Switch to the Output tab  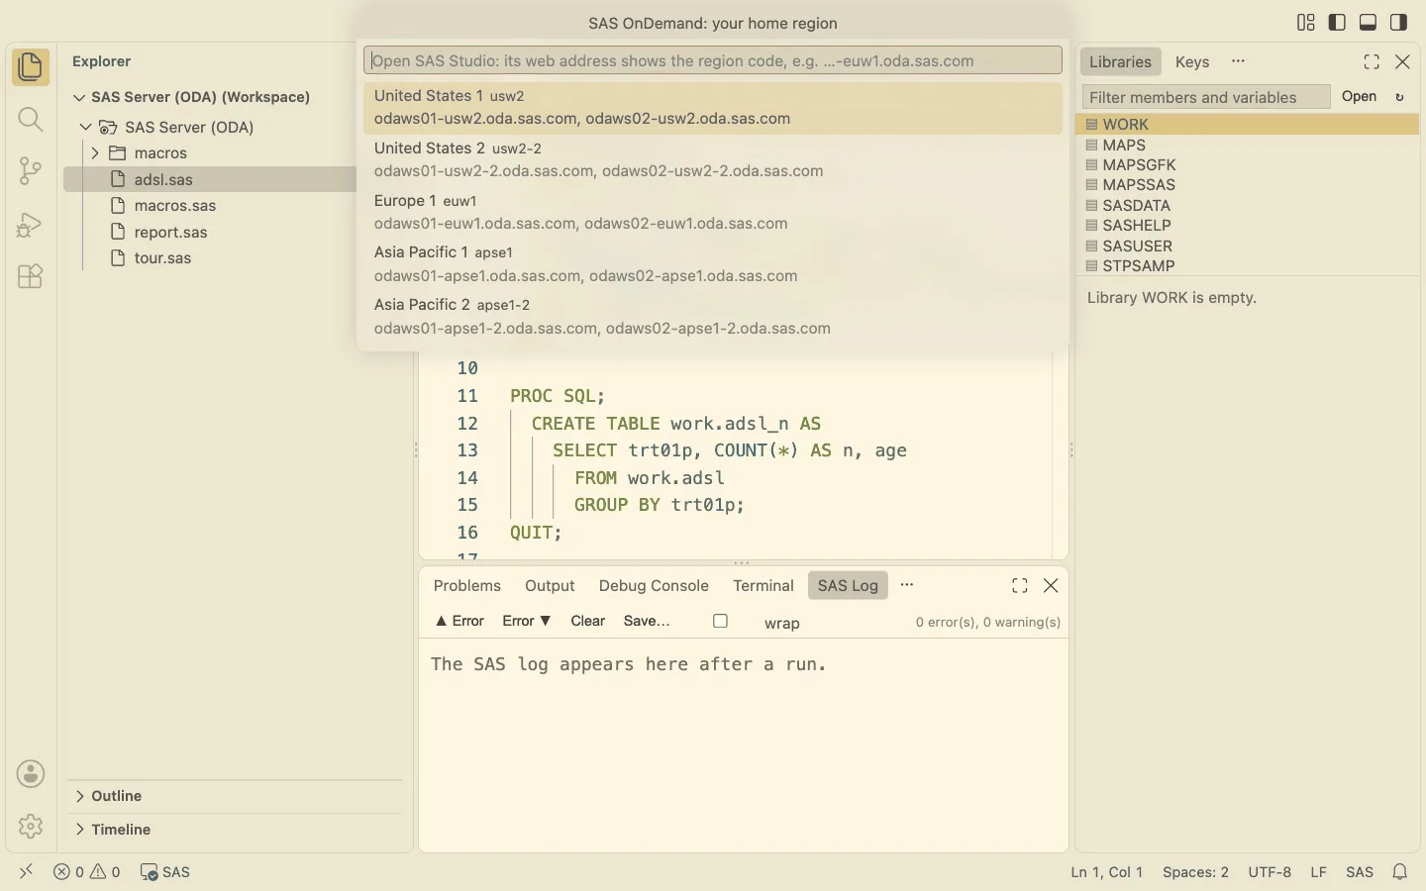(x=550, y=586)
